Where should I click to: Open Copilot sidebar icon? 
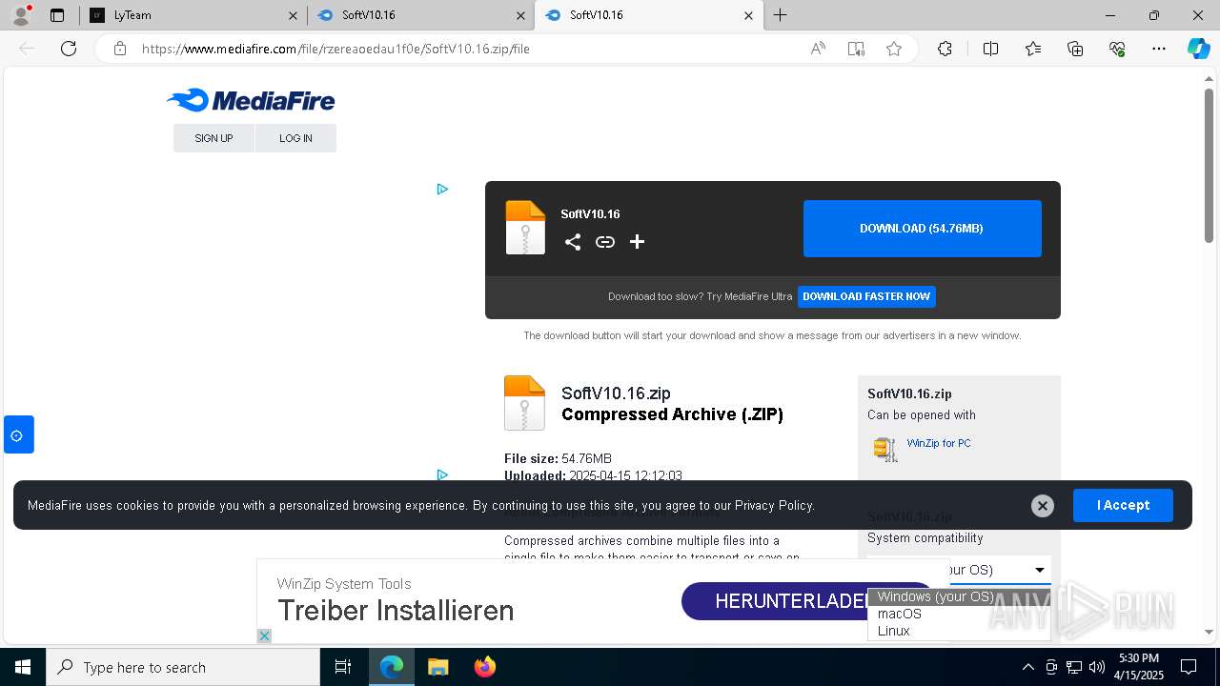point(1198,49)
